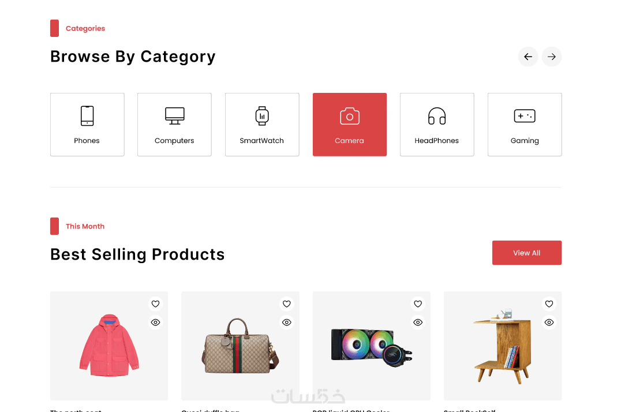This screenshot has height=412, width=617.
Task: Choose the HeadPhones category icon
Action: 437,116
